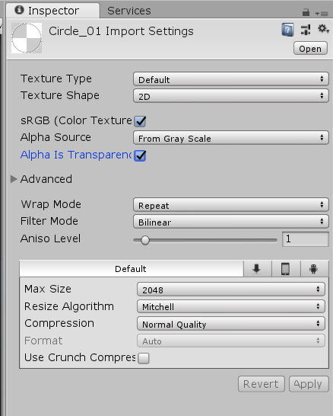
Task: Open the Inspector panel options menu
Action: click(x=322, y=13)
